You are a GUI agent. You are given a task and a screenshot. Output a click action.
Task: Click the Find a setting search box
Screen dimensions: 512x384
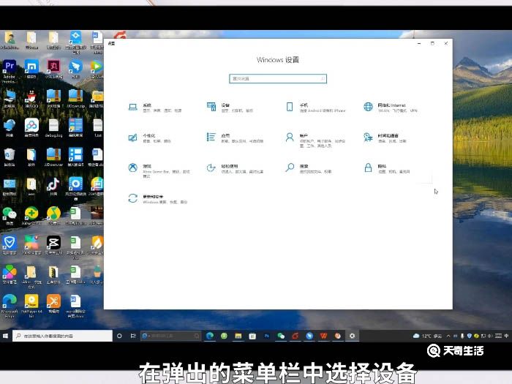277,79
